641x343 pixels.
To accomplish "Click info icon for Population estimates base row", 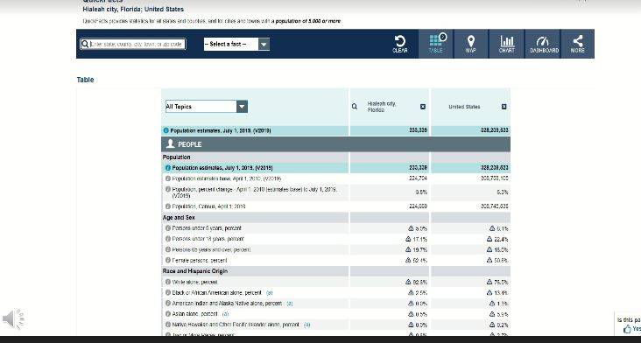I will pos(168,178).
